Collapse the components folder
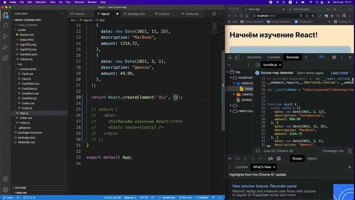The image size is (355, 200). pos(18,69)
